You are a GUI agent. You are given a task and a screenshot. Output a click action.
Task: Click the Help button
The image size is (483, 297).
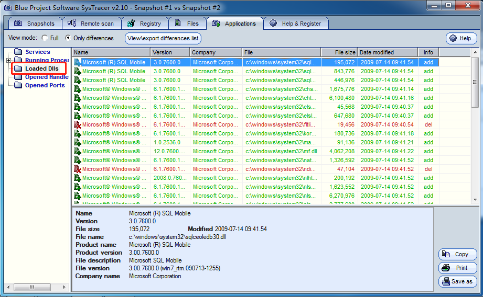(x=461, y=38)
